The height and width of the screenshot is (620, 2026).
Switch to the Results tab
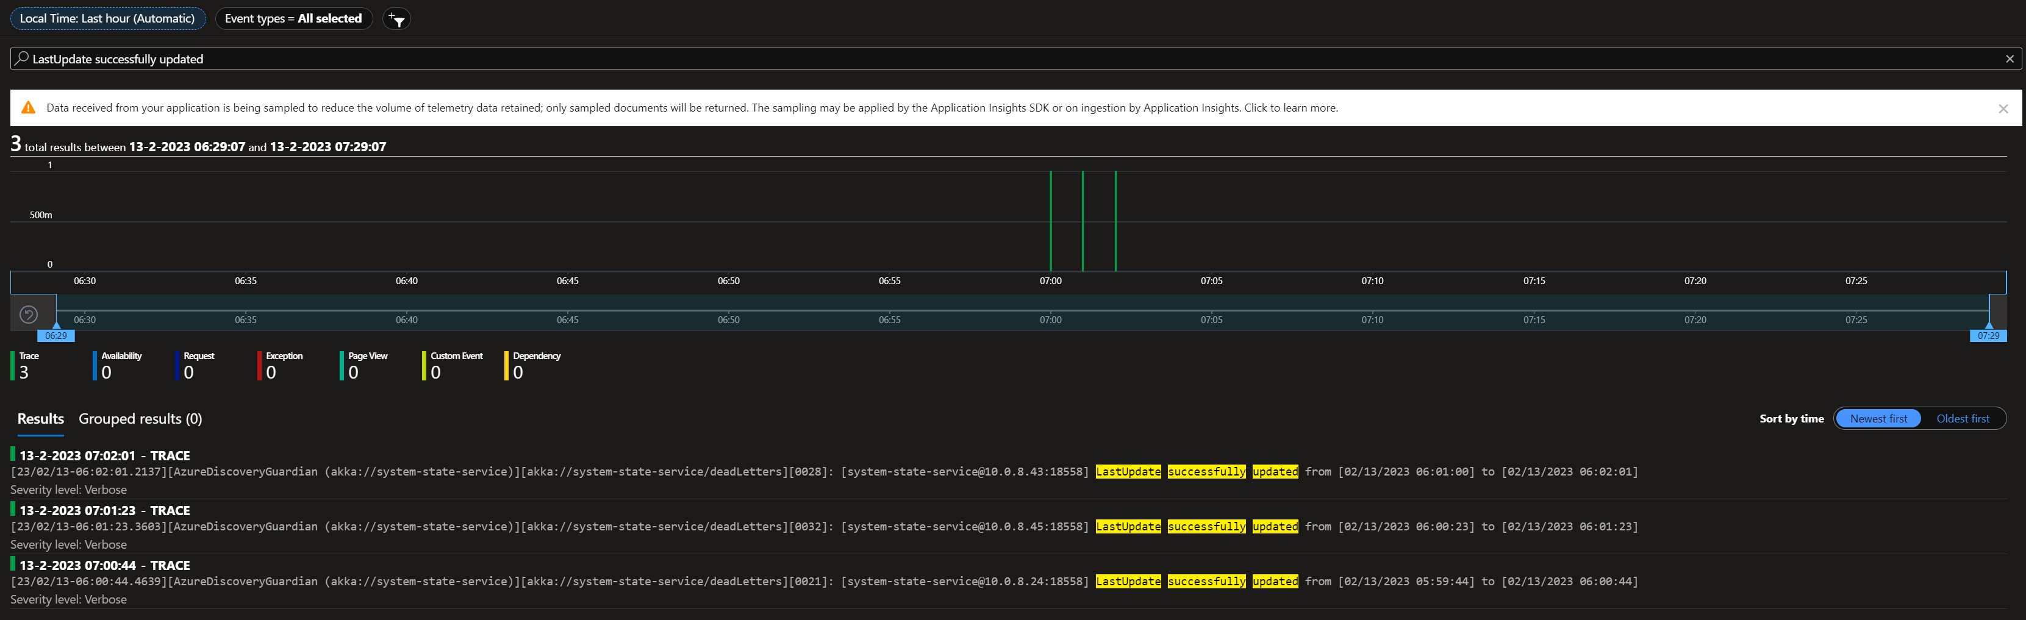tap(39, 418)
